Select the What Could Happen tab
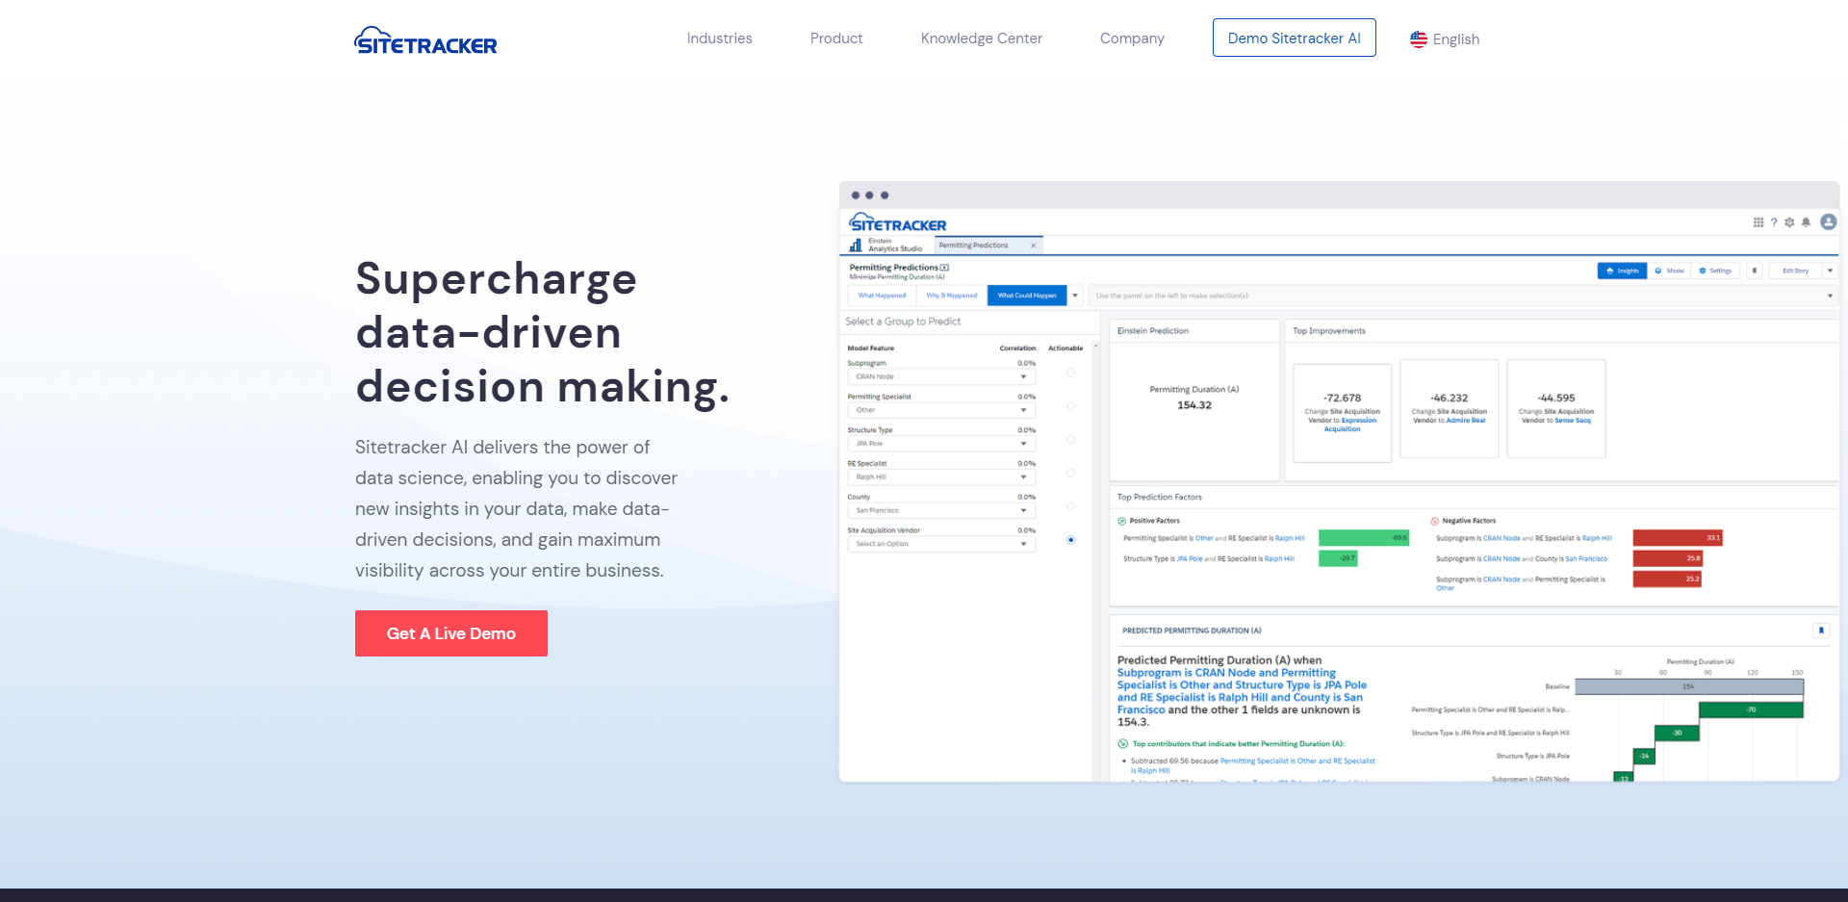Screen dimensions: 1848x902 [1027, 296]
